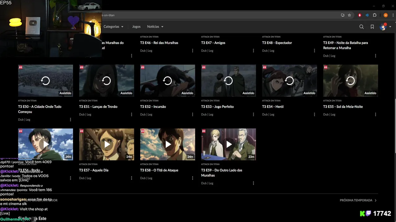Replay episode E55 Sol da Meia-Noite
Screen dimensions: 396x222
tap(351, 81)
